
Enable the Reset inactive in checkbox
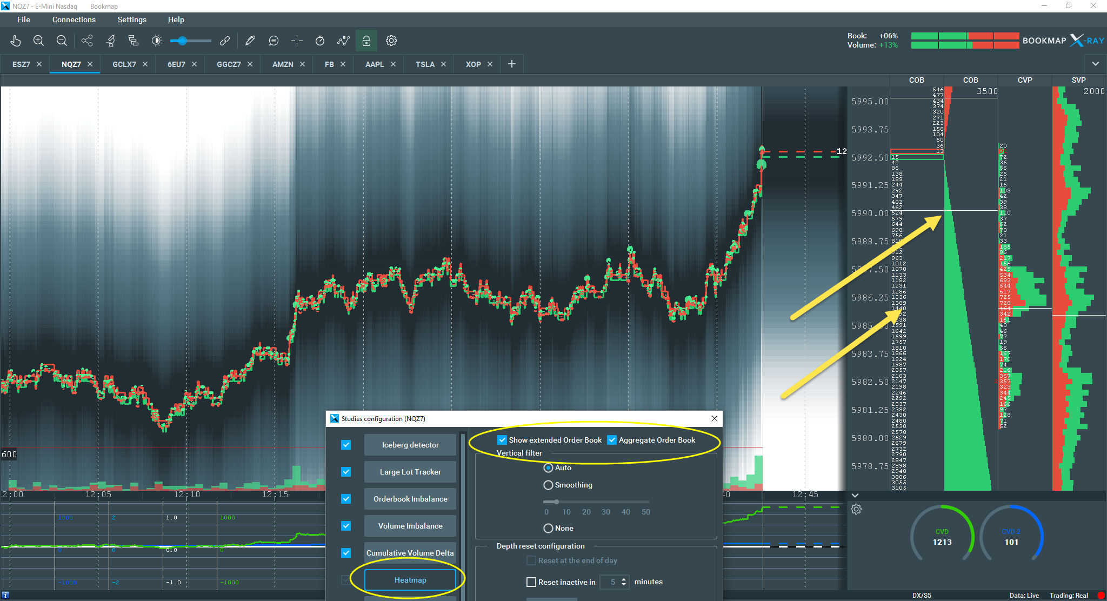pos(531,582)
